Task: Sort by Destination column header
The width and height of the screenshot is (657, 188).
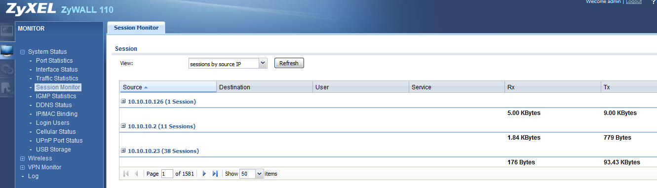Action: [265, 87]
